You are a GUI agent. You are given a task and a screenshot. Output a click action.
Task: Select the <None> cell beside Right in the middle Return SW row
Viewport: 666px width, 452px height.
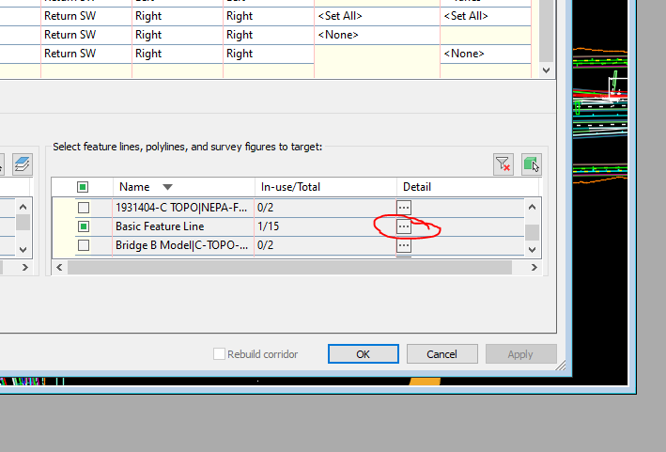tap(377, 35)
